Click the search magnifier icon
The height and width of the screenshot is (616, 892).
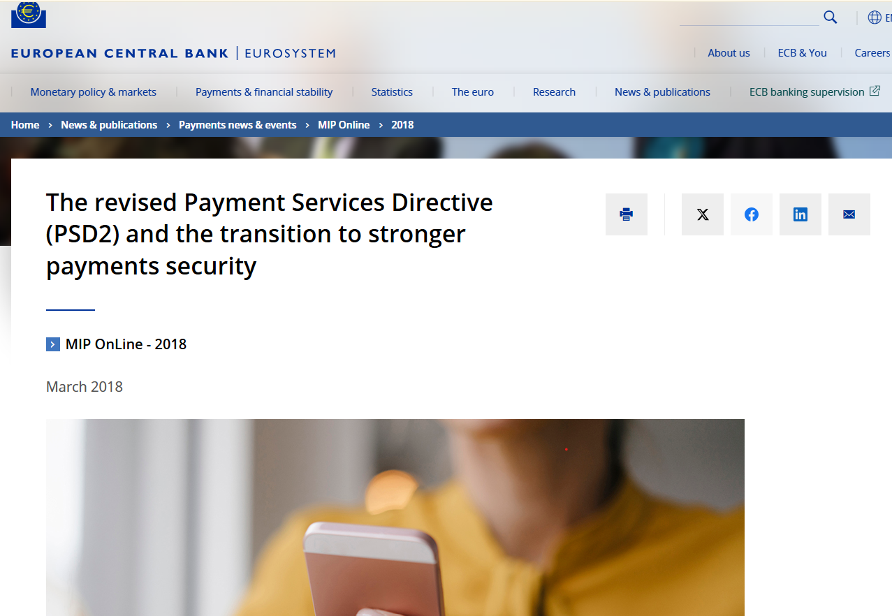(x=831, y=17)
